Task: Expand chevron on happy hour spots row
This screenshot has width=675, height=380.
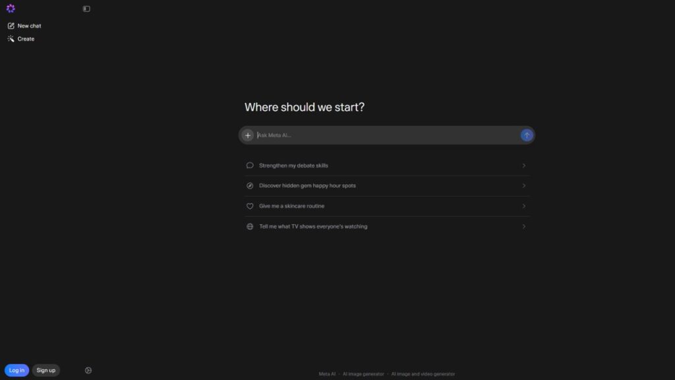Action: click(x=524, y=185)
